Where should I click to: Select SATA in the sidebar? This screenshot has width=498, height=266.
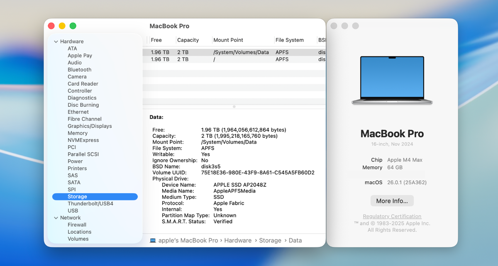[x=74, y=183]
